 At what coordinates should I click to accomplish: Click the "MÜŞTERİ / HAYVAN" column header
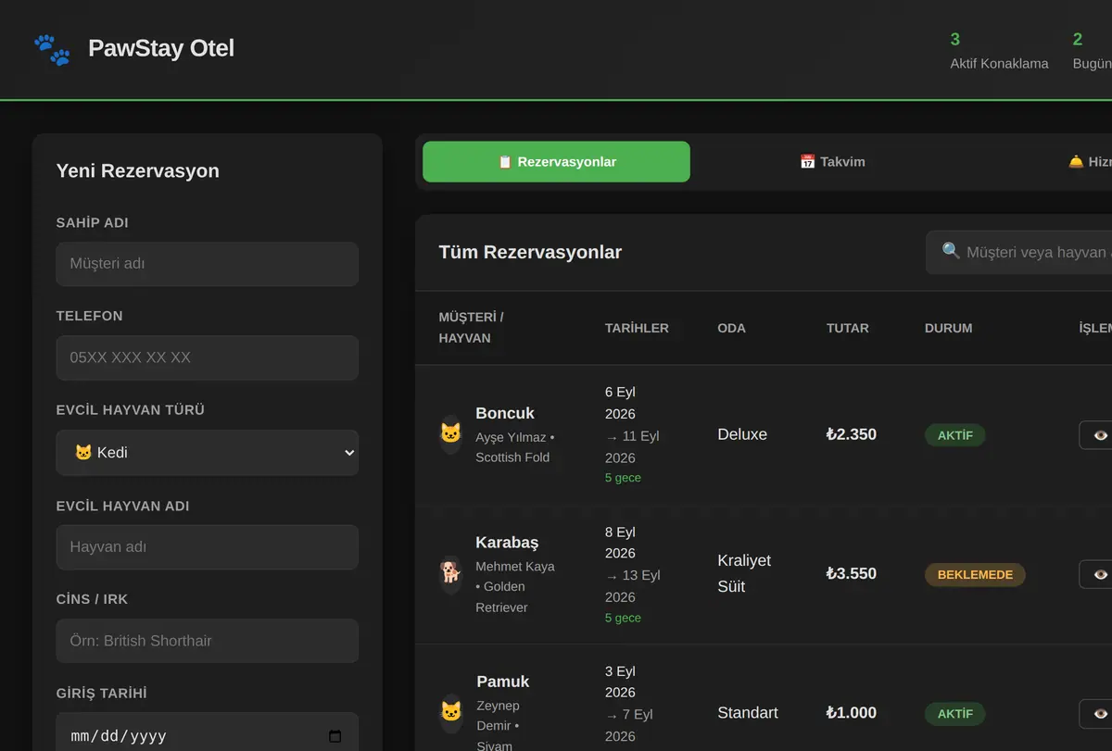pos(472,328)
